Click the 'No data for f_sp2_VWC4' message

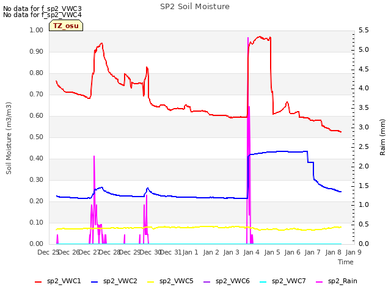(42, 15)
